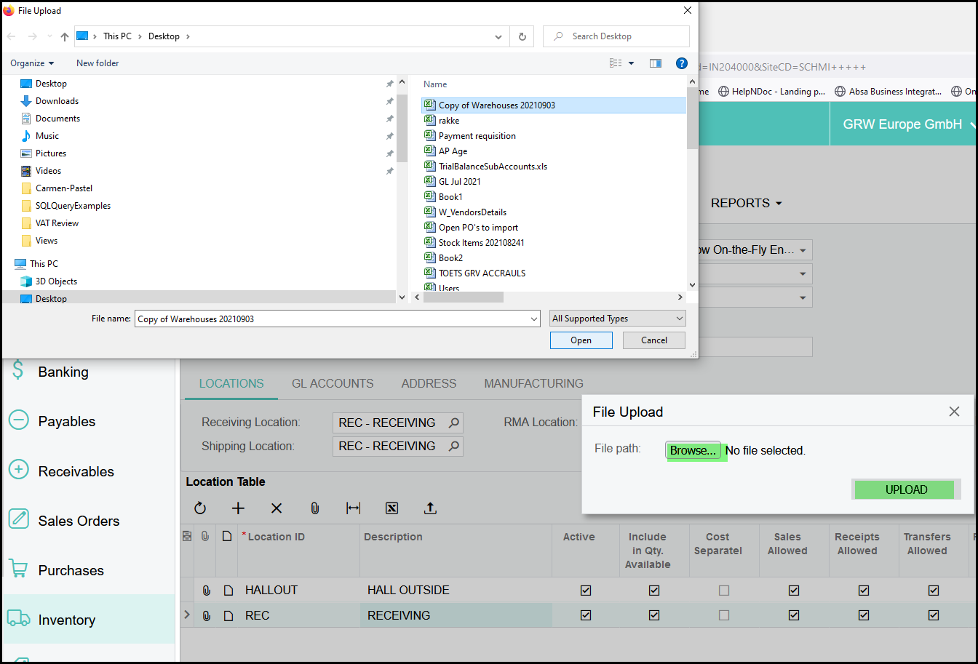Expand the Organize menu dropdown
This screenshot has height=664, width=978.
32,63
